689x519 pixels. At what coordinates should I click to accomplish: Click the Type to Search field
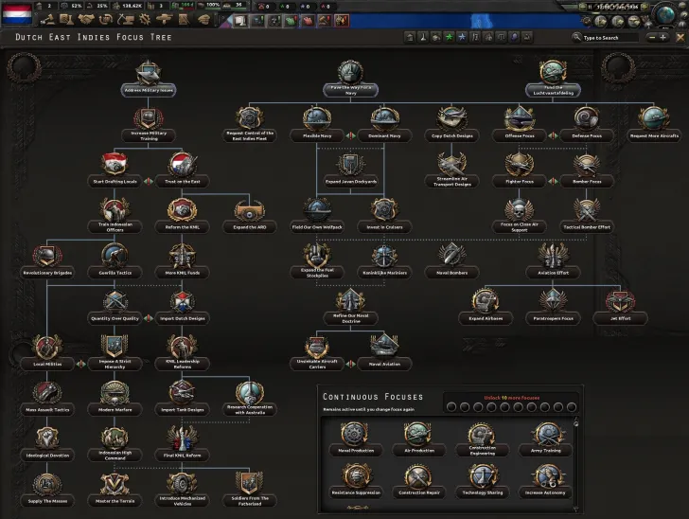coord(604,38)
